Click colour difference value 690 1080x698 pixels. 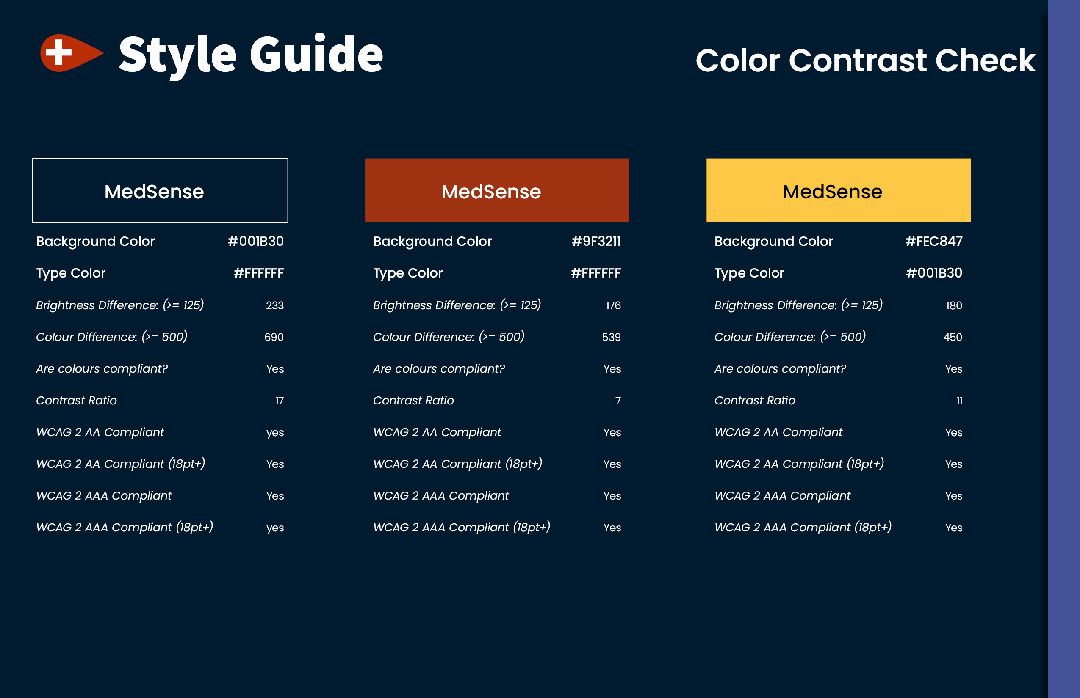tap(274, 337)
